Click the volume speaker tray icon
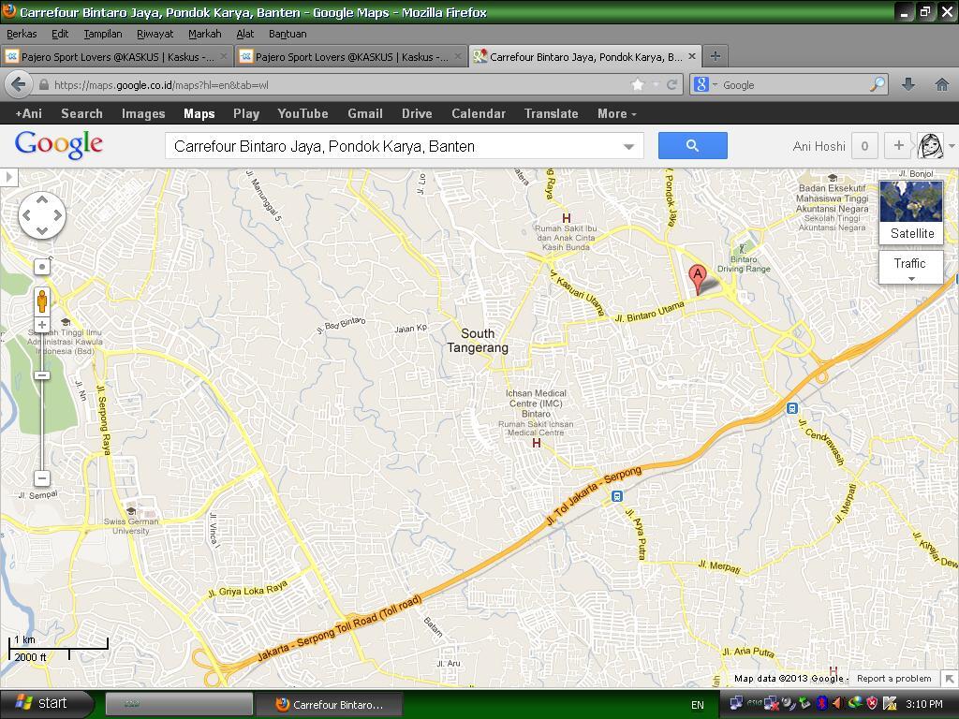Screen dimensions: 959x719 tap(837, 704)
